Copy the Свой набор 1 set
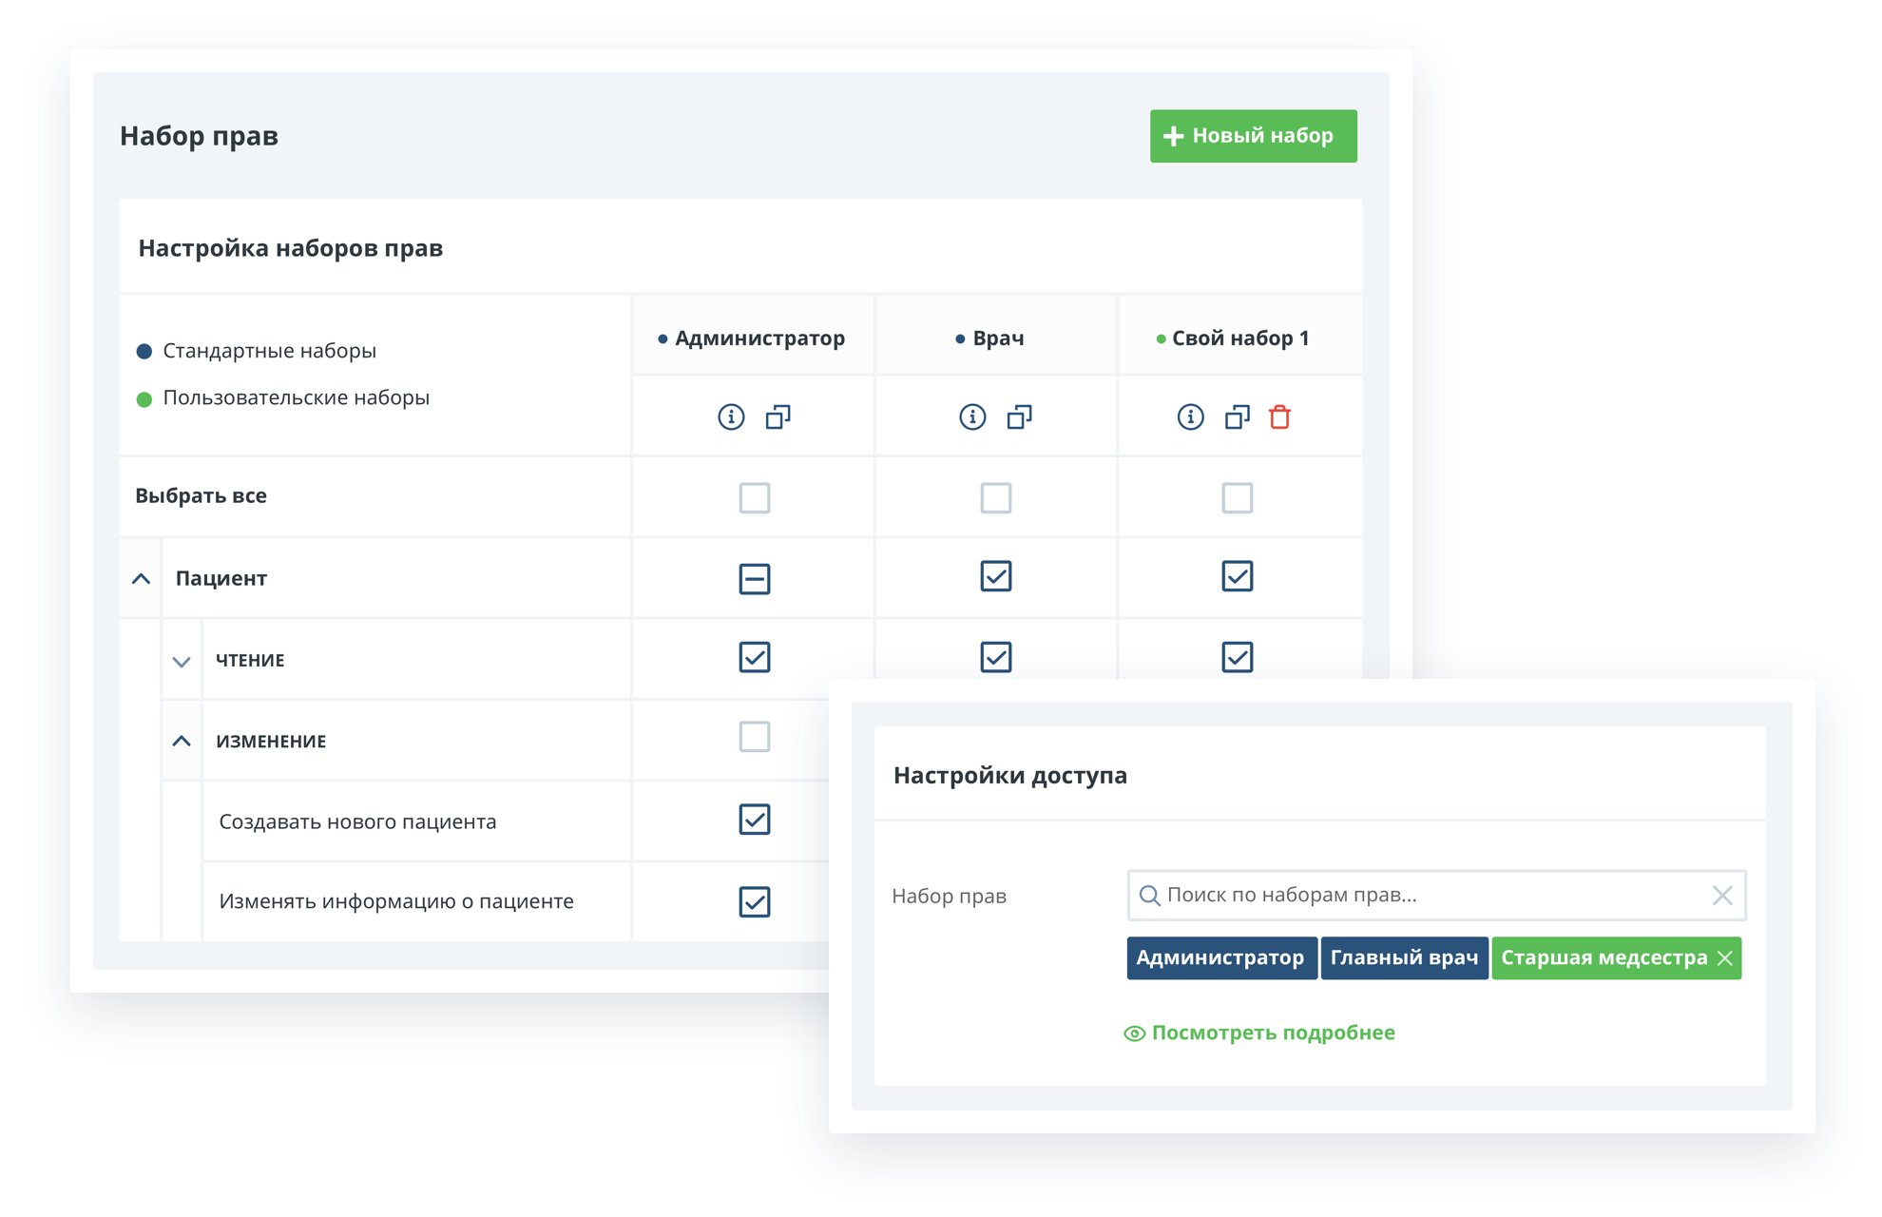 tap(1237, 416)
